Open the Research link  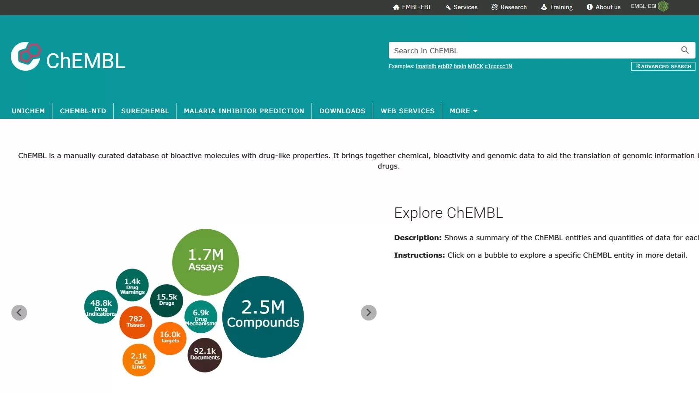[x=509, y=7]
